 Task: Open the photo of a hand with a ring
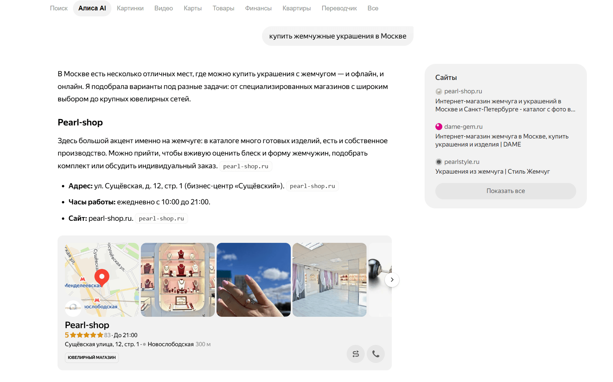click(x=254, y=280)
